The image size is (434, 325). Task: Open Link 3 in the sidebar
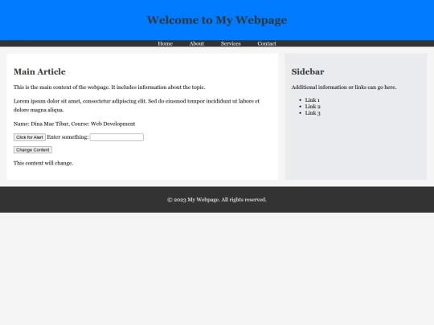pyautogui.click(x=313, y=113)
